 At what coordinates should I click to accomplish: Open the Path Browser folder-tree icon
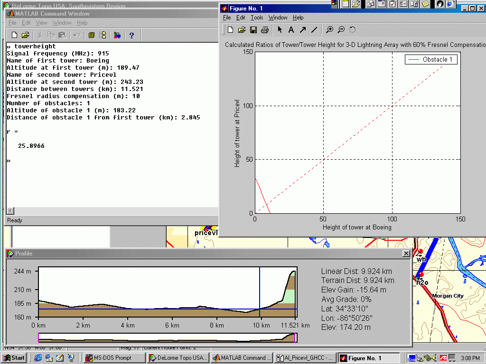103,35
